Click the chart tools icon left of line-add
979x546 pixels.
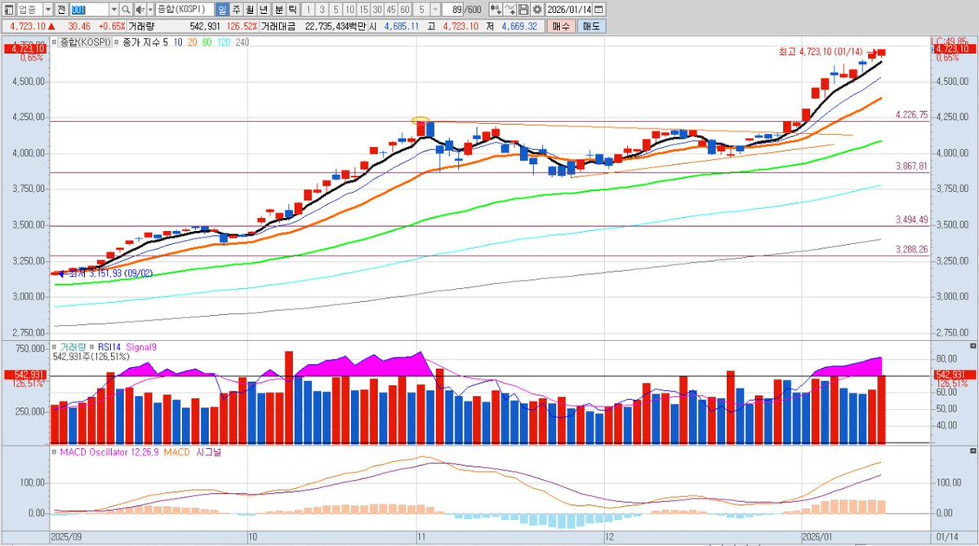tap(495, 9)
